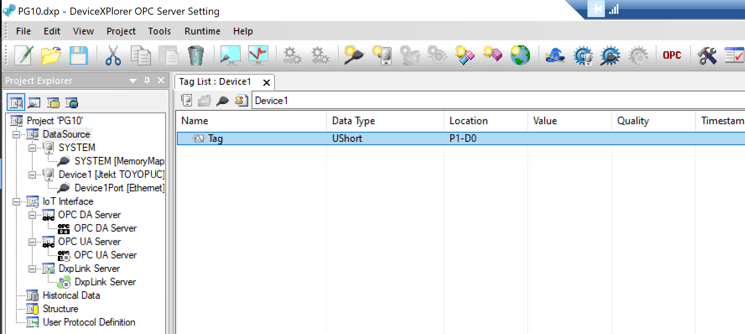Click the open folder toolbar icon
The height and width of the screenshot is (334, 745).
pyautogui.click(x=51, y=55)
